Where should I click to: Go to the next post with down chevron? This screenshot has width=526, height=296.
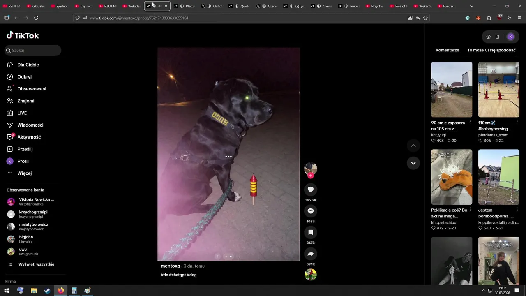tap(413, 163)
